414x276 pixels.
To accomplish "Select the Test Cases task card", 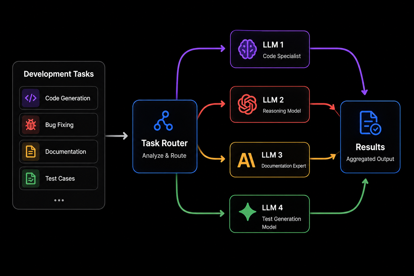I will click(x=58, y=178).
